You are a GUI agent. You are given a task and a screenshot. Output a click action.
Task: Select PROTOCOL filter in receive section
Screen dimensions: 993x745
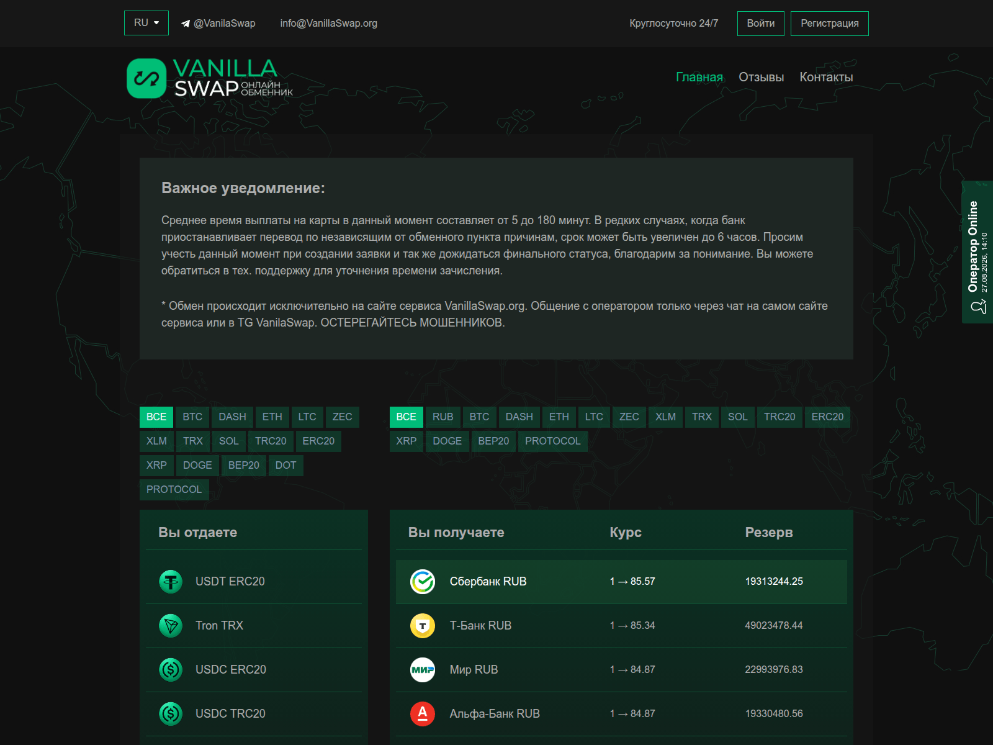tap(553, 441)
